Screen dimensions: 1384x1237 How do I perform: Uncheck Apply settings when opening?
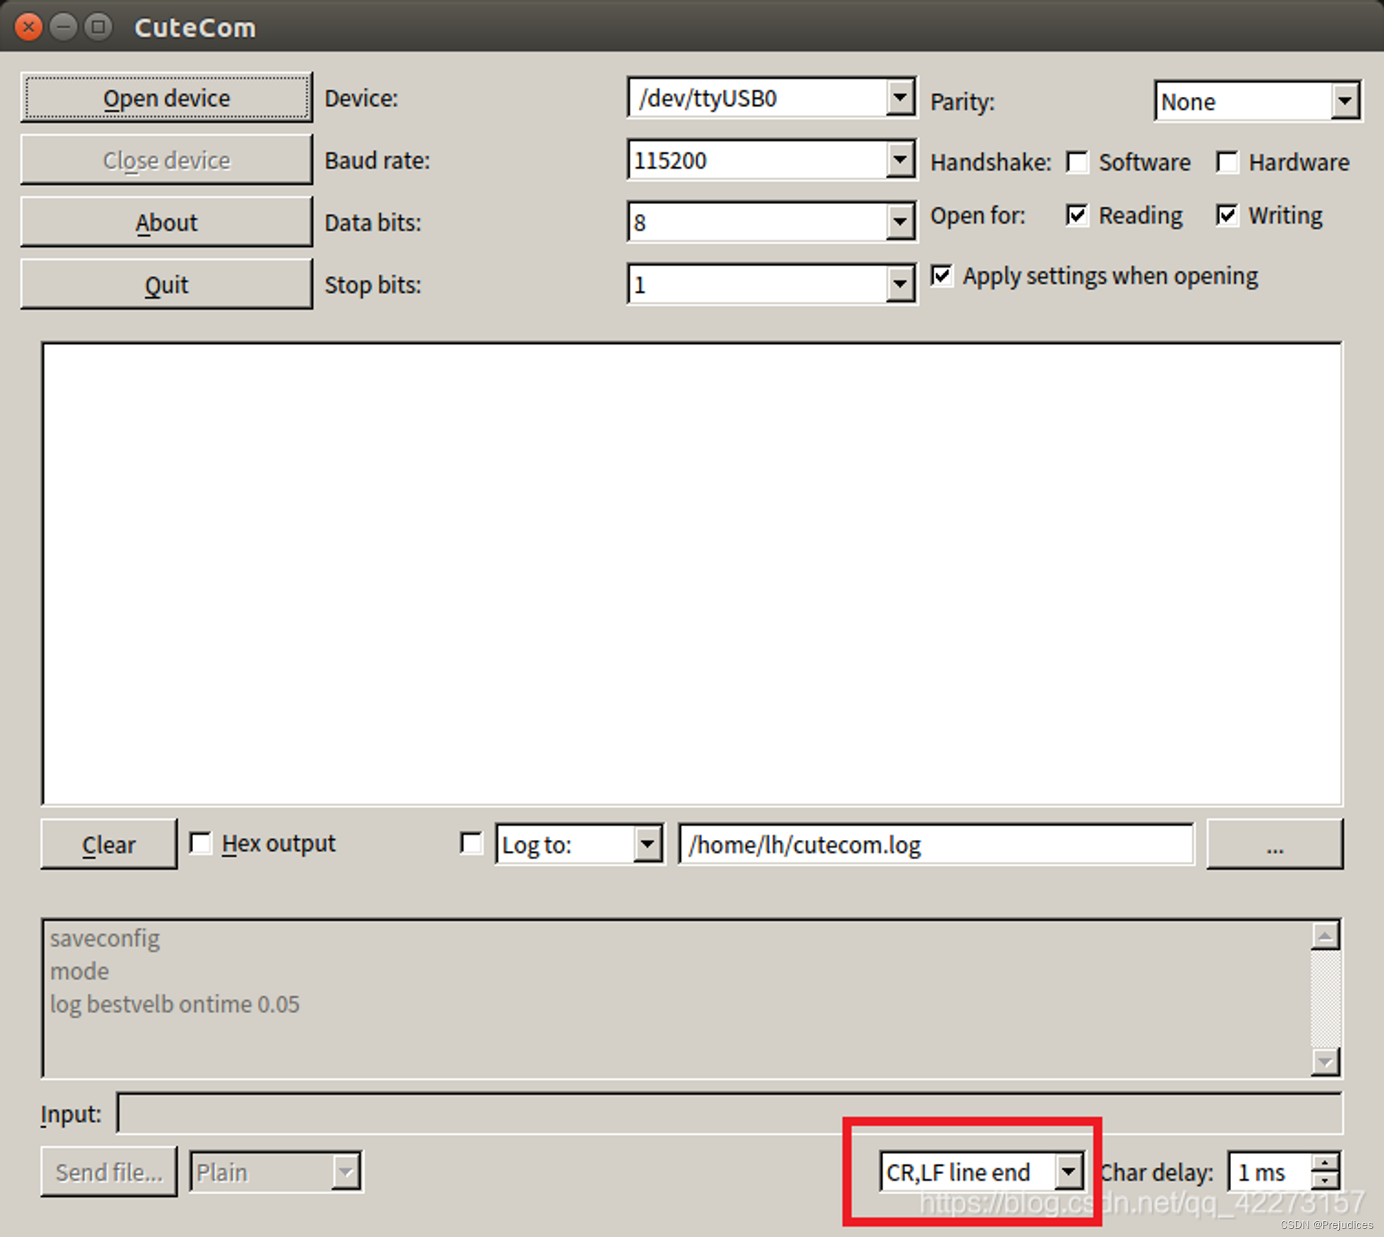coord(941,275)
